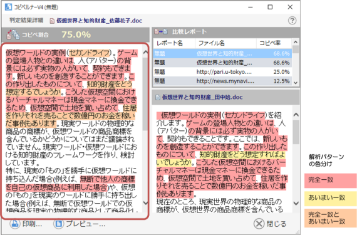The width and height of the screenshot is (357, 235).
Task: Click the right text pane scrollbar thumb
Action: click(x=296, y=132)
